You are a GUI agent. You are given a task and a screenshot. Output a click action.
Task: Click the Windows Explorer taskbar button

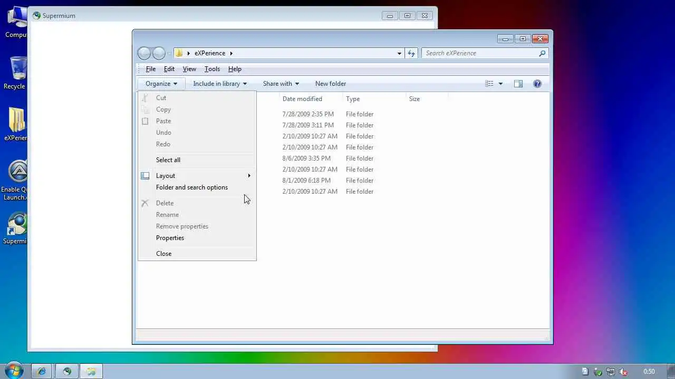tap(91, 371)
